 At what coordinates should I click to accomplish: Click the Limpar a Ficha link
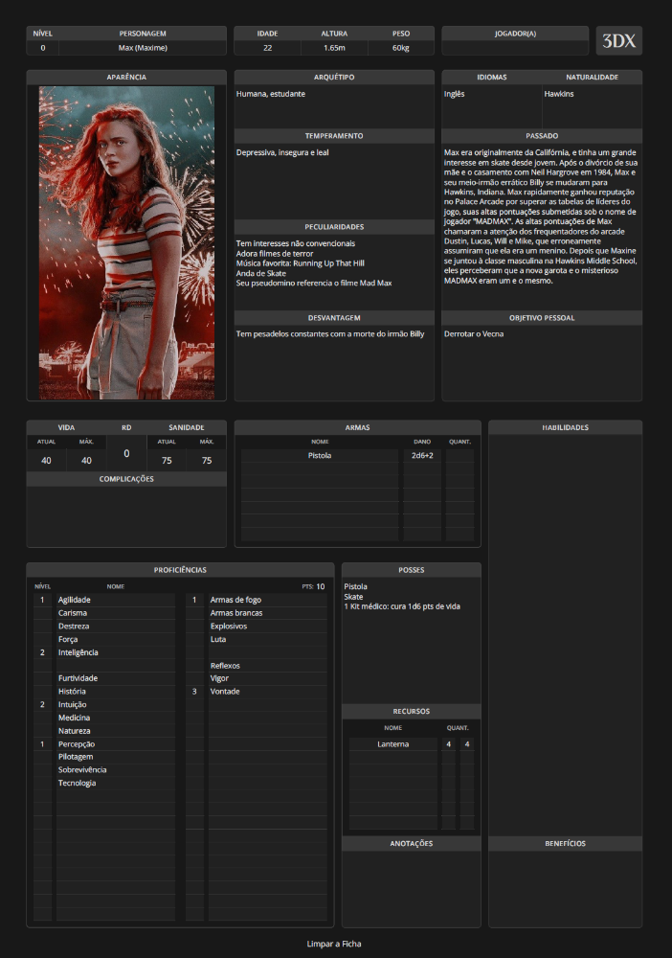(x=334, y=944)
